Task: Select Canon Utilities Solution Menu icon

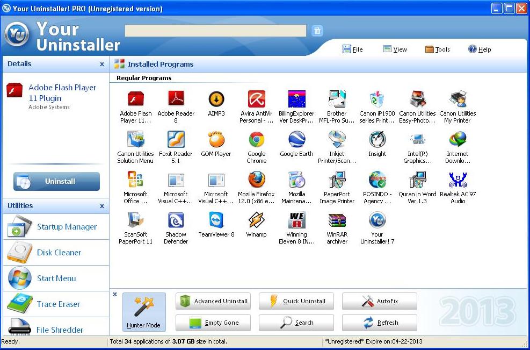Action: (135, 139)
